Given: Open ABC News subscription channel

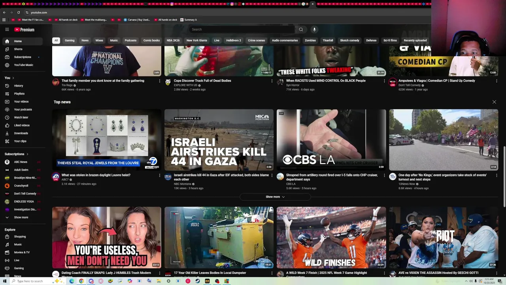Looking at the screenshot, I should pos(22,162).
